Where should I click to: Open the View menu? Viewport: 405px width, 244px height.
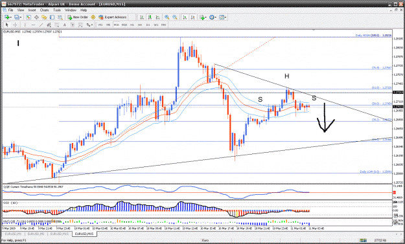click(21, 10)
